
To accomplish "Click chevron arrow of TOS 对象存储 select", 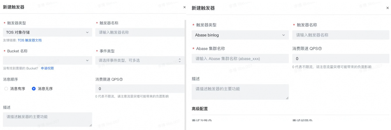I will [x=87, y=32].
